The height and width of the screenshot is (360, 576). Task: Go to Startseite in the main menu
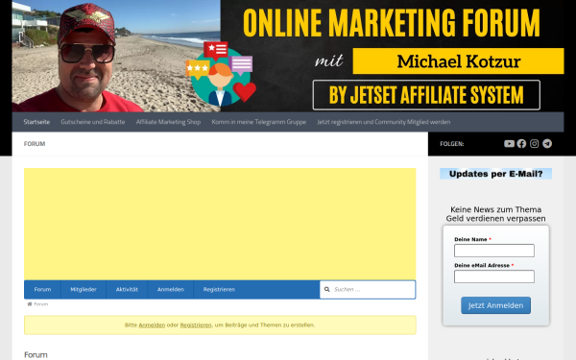pos(36,122)
